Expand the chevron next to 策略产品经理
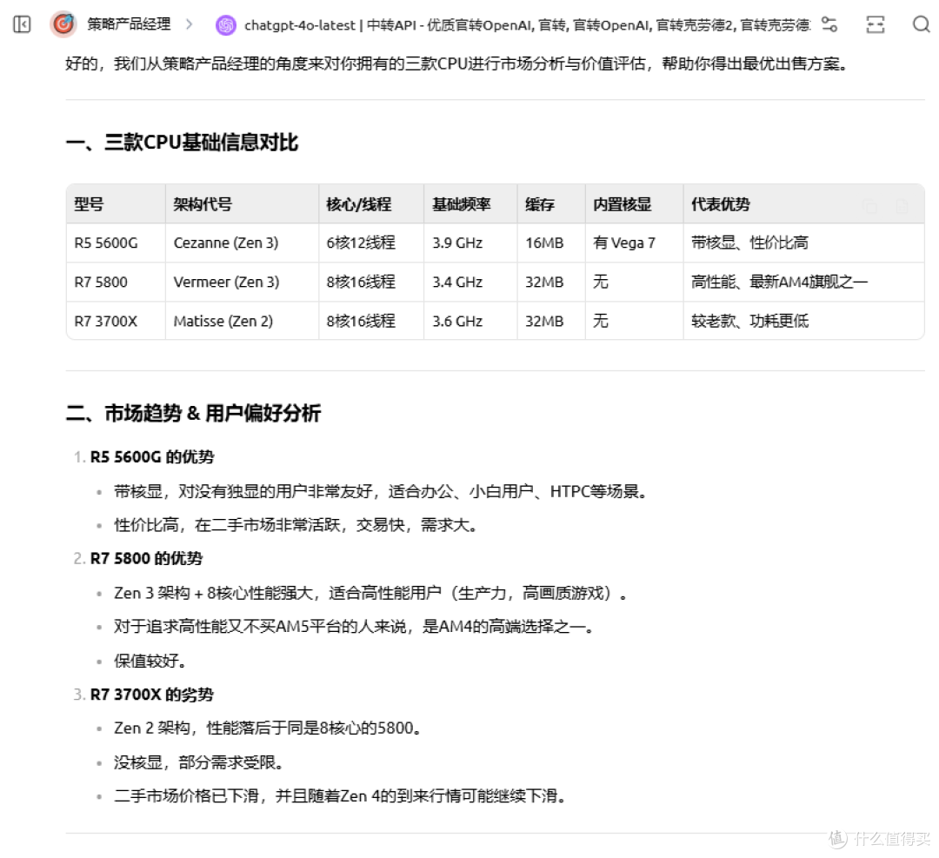This screenshot has height=858, width=939. (x=190, y=24)
